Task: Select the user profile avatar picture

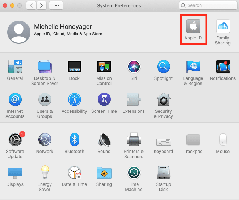Action: point(19,32)
